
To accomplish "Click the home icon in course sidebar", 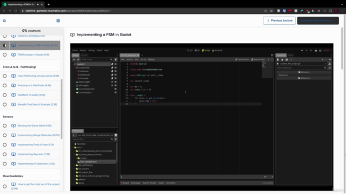I will coord(4,20).
